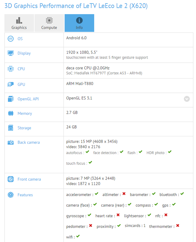Click the altimeter red cross mark
This screenshot has width=196, height=242.
click(124, 194)
